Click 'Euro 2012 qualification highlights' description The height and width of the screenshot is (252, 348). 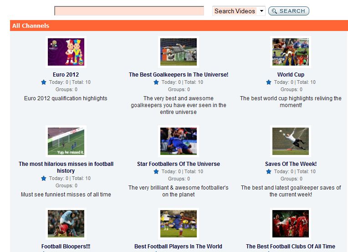(x=66, y=98)
